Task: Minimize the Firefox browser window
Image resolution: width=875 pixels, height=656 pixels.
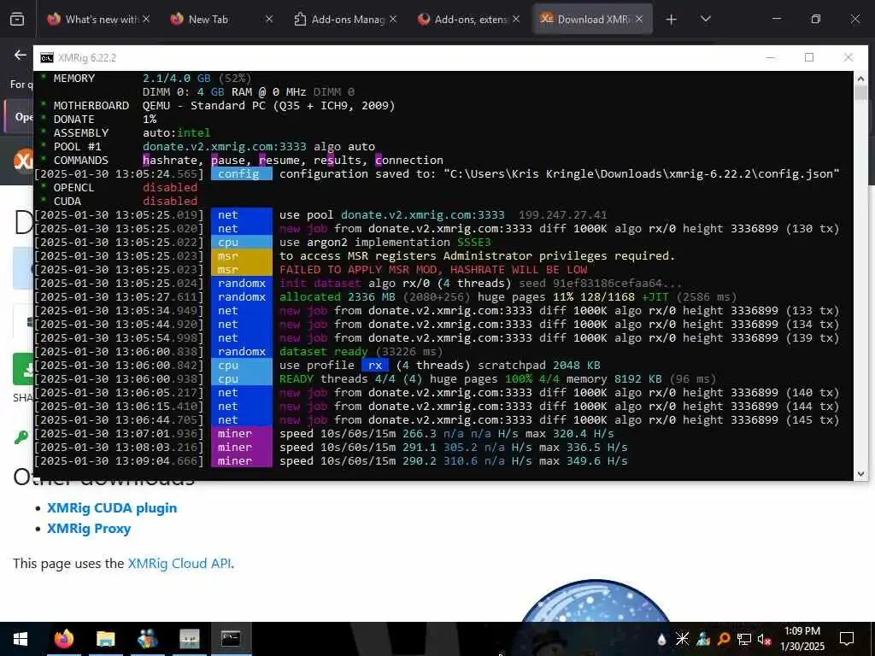Action: tap(776, 20)
